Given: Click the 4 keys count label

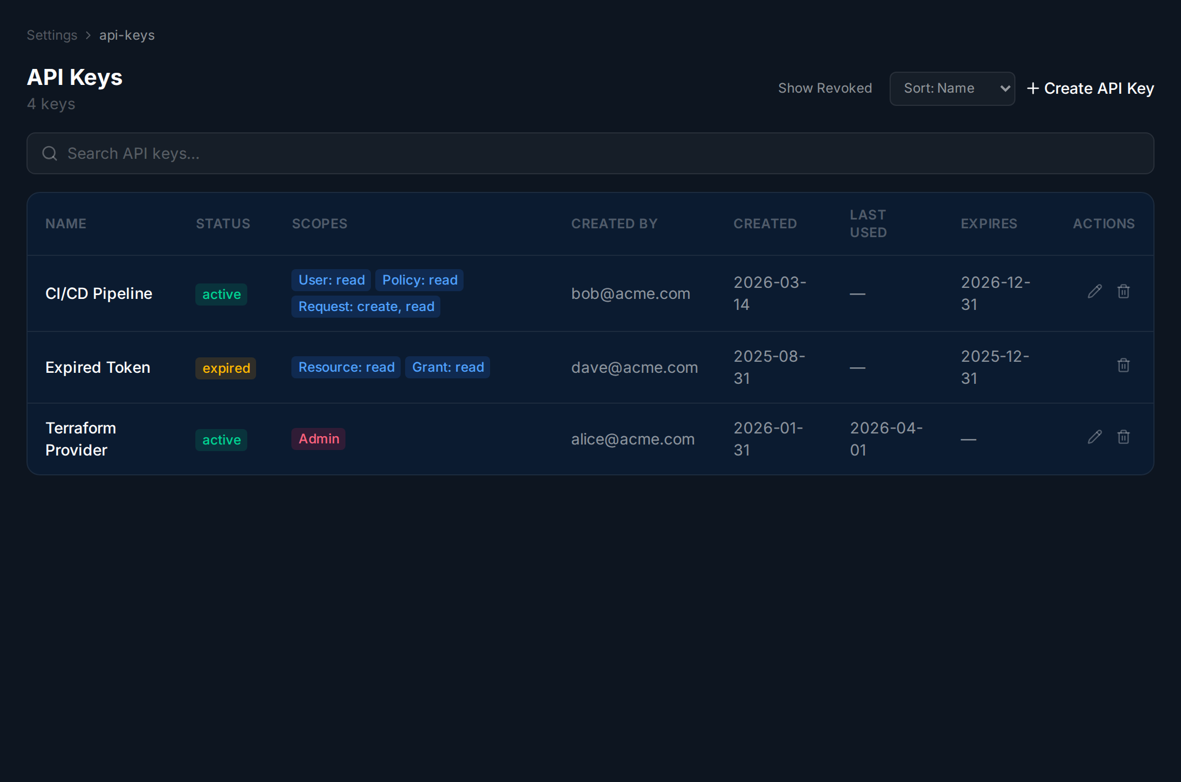Looking at the screenshot, I should [x=51, y=104].
